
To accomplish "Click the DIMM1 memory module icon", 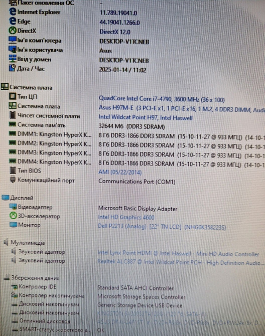I will point(13,134).
